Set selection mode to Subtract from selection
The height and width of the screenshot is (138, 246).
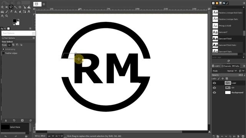[17, 45]
